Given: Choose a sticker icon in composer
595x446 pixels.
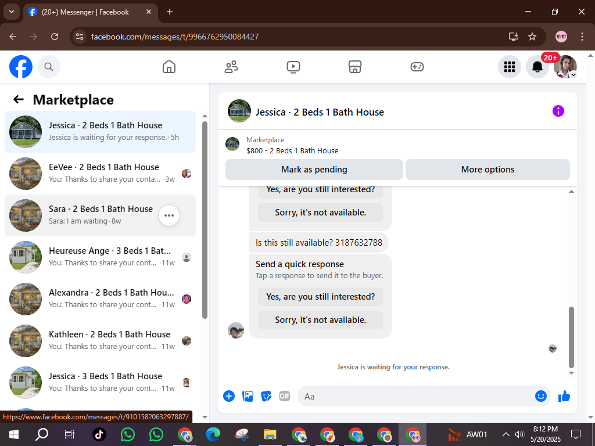Looking at the screenshot, I should [x=266, y=396].
